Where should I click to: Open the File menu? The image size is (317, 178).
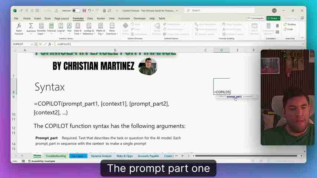tap(16, 19)
